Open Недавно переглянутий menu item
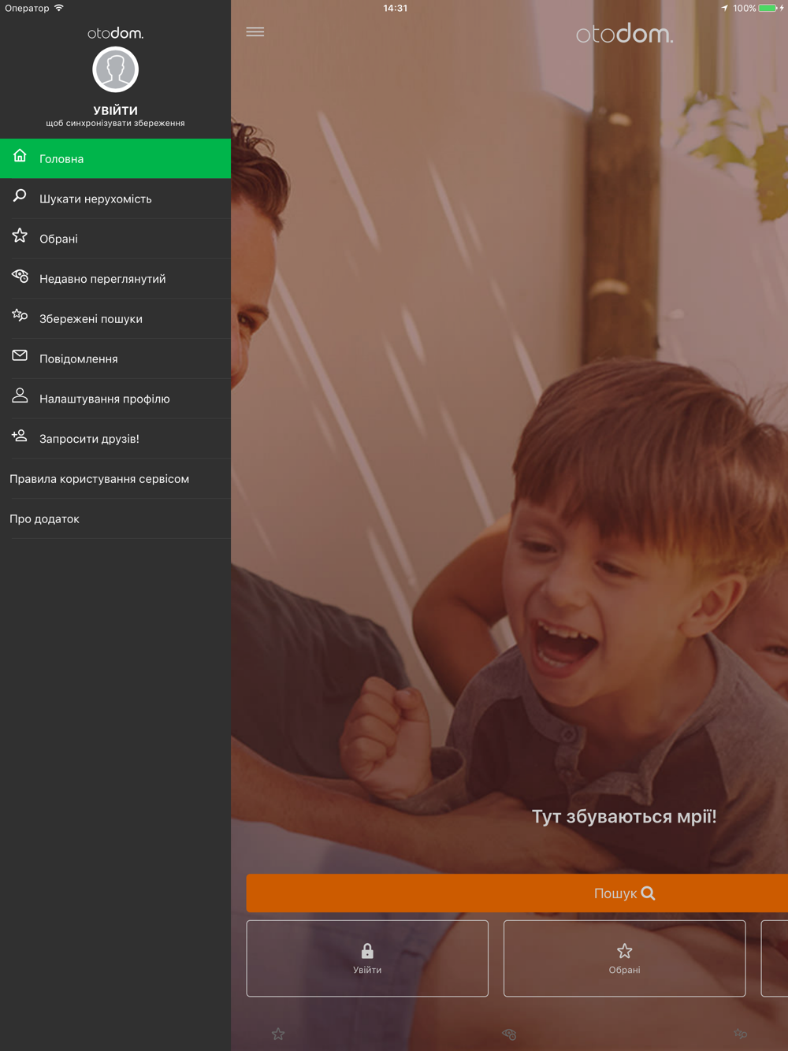This screenshot has height=1051, width=788. 115,279
